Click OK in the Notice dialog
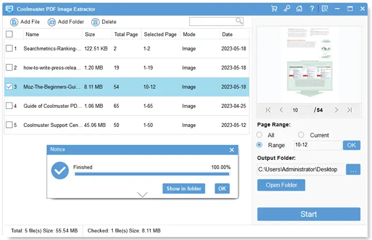Screen dimensions: 372x240 tap(222, 188)
